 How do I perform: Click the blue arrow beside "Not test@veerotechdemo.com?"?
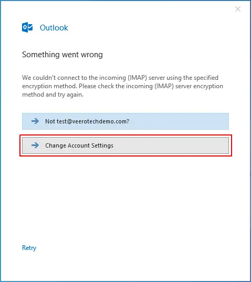click(x=35, y=121)
